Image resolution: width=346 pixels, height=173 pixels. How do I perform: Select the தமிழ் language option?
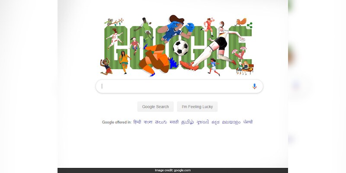[x=187, y=122]
